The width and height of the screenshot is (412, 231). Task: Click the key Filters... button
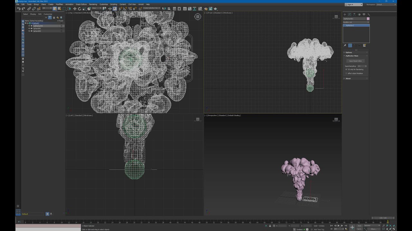click(374, 229)
